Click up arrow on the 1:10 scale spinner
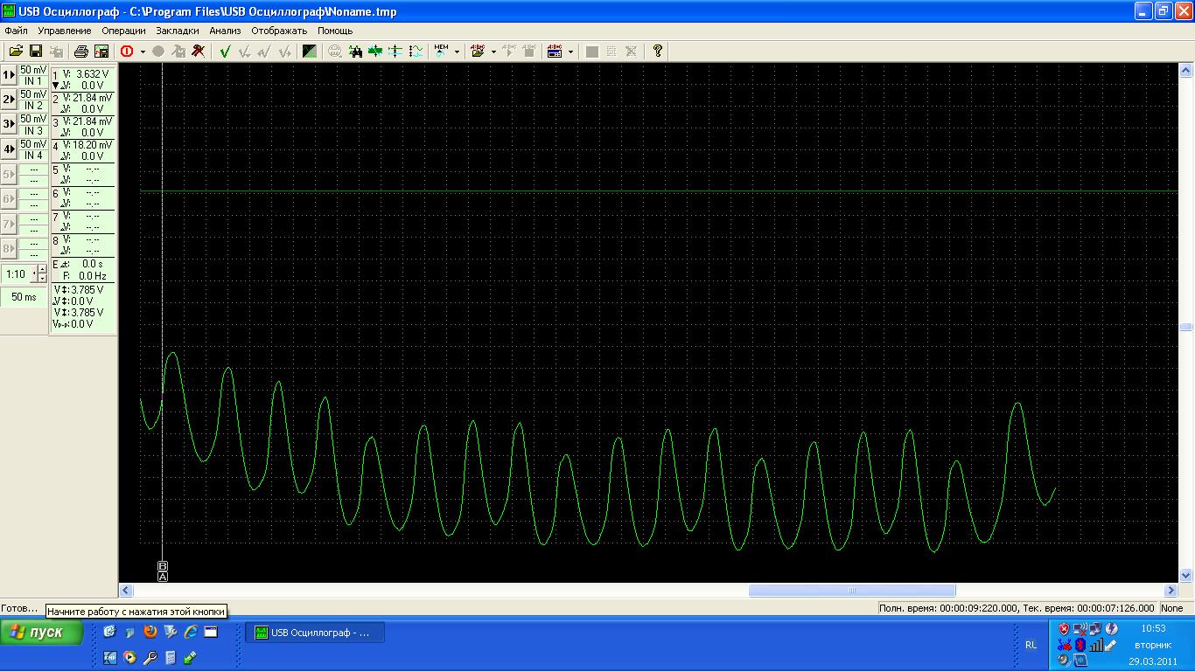 [42, 269]
